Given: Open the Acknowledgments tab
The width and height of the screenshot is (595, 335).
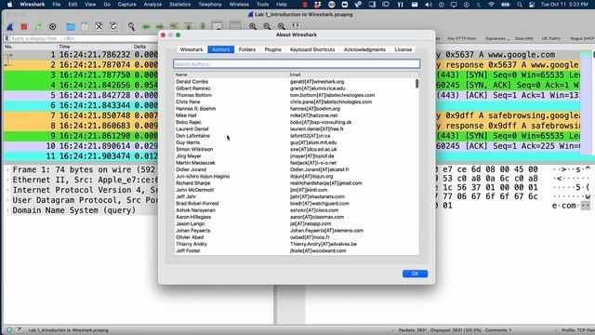Looking at the screenshot, I should 364,49.
